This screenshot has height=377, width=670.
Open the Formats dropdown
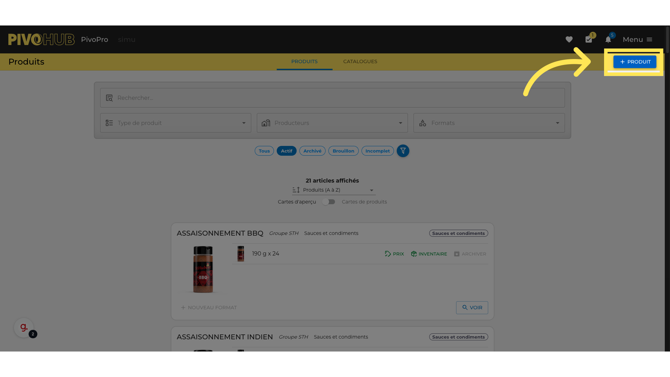tap(489, 123)
